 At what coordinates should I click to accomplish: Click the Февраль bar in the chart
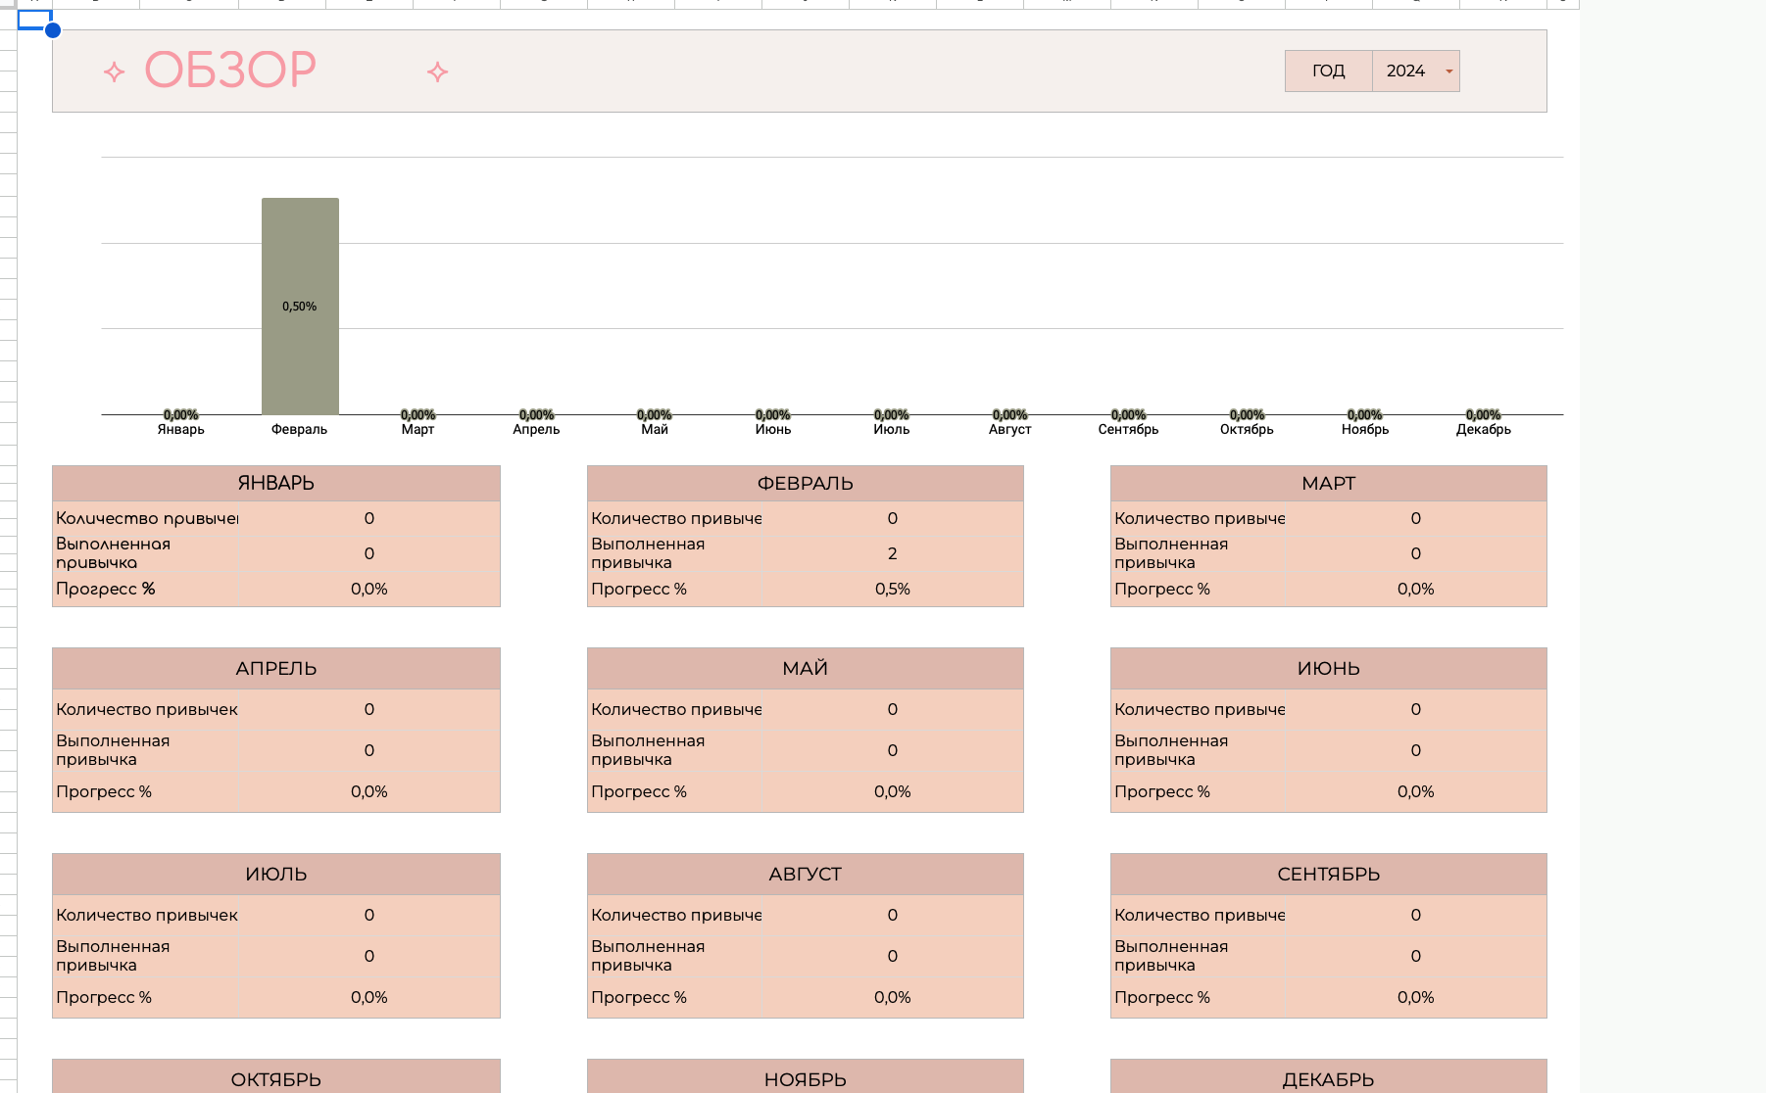[x=300, y=306]
